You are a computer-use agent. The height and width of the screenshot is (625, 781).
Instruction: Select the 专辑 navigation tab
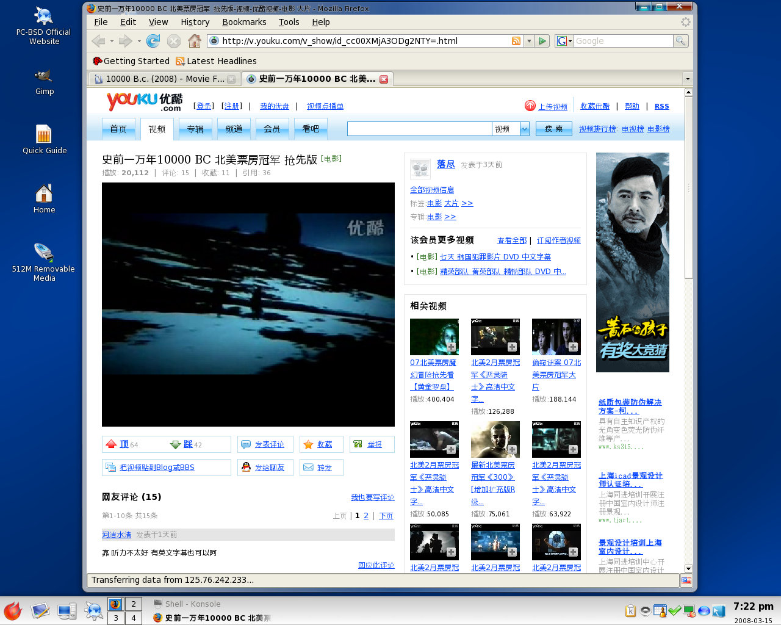[x=195, y=129]
